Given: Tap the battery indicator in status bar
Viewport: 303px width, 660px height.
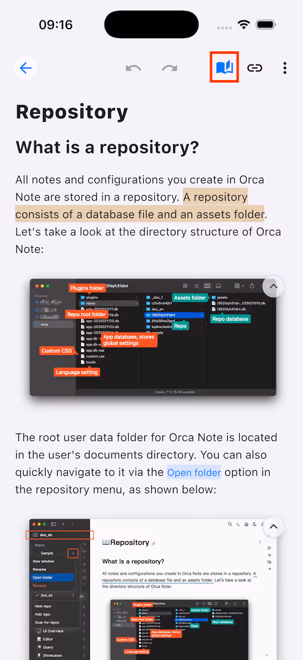Looking at the screenshot, I should 266,25.
